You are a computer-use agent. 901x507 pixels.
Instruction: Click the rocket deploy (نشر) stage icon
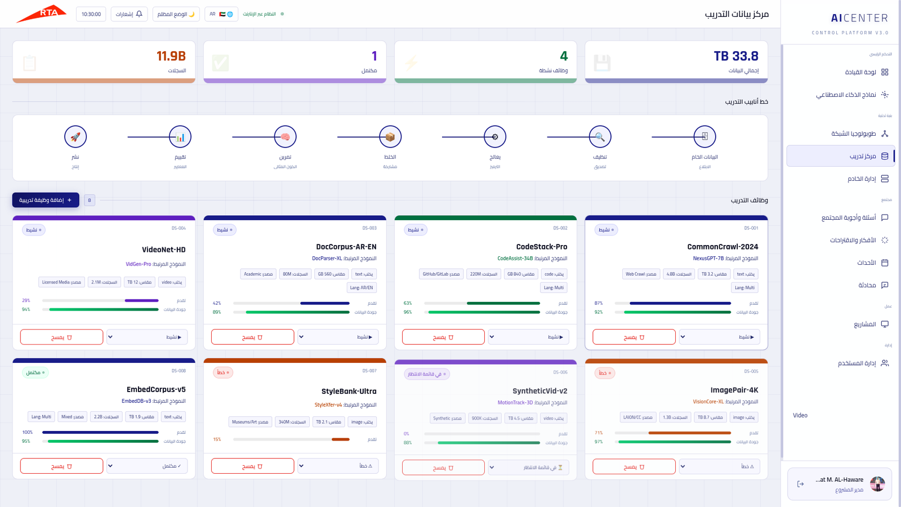[75, 137]
